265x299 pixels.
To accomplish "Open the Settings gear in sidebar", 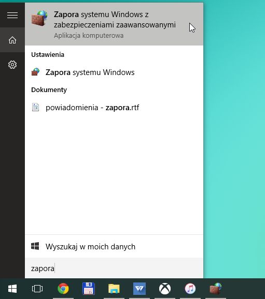I will pos(12,65).
